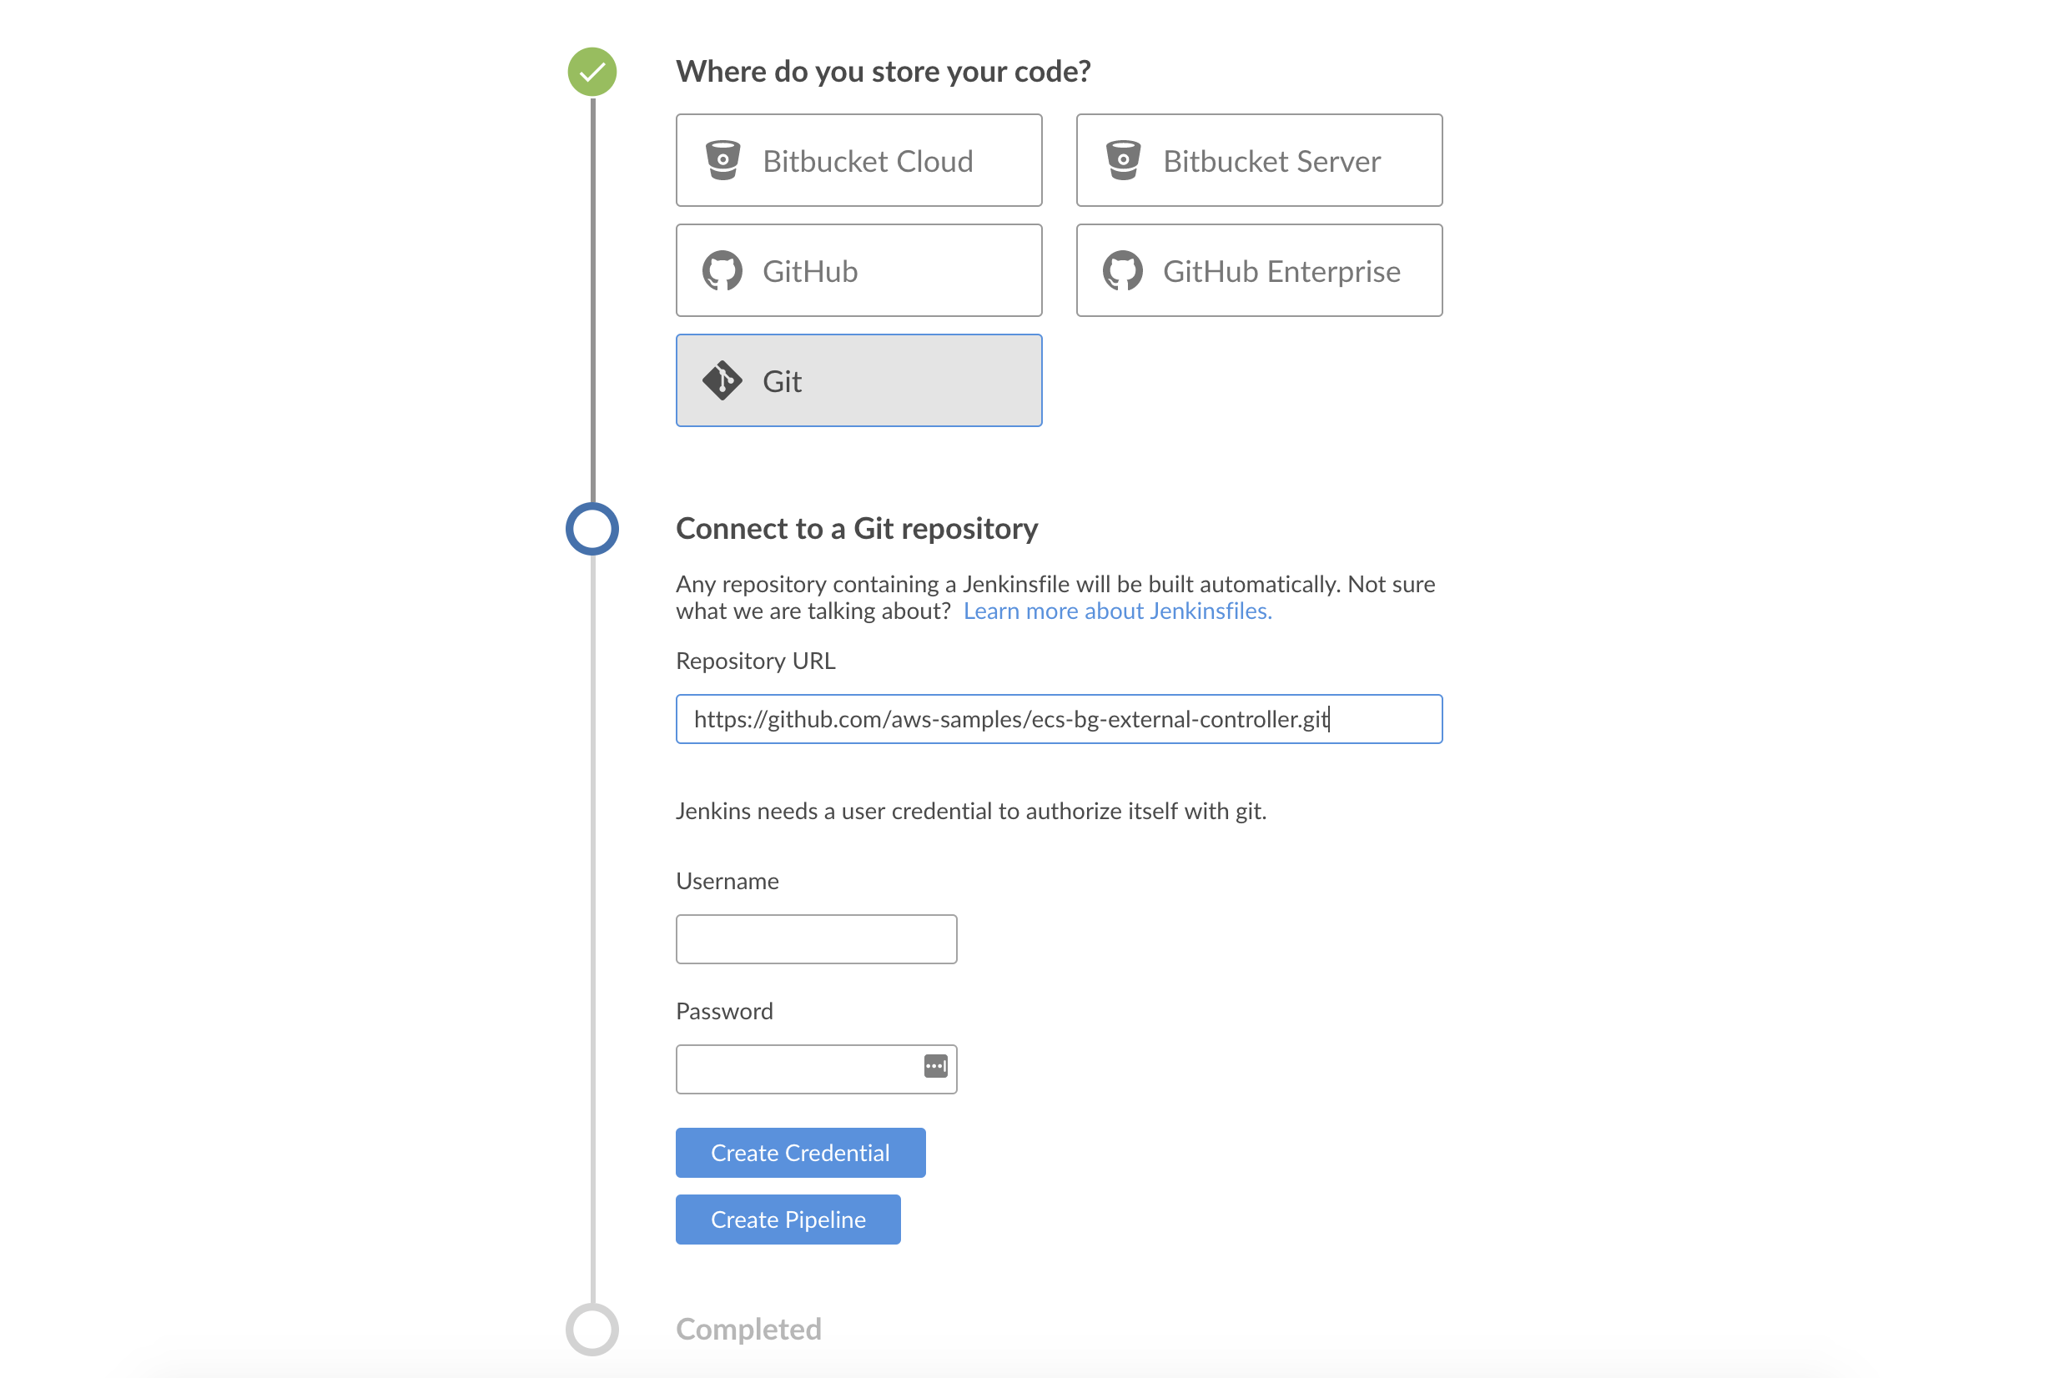Click the Bitbucket Server bucket icon
The image size is (2064, 1378).
[x=1123, y=161]
